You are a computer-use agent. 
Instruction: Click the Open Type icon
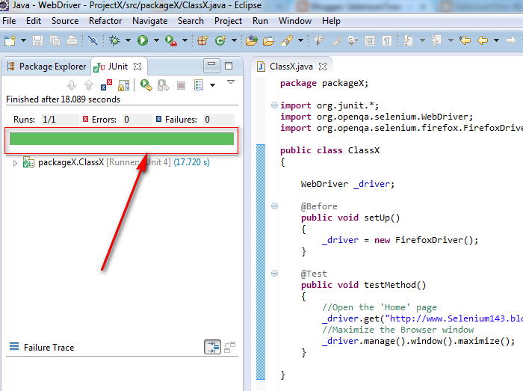tap(252, 40)
